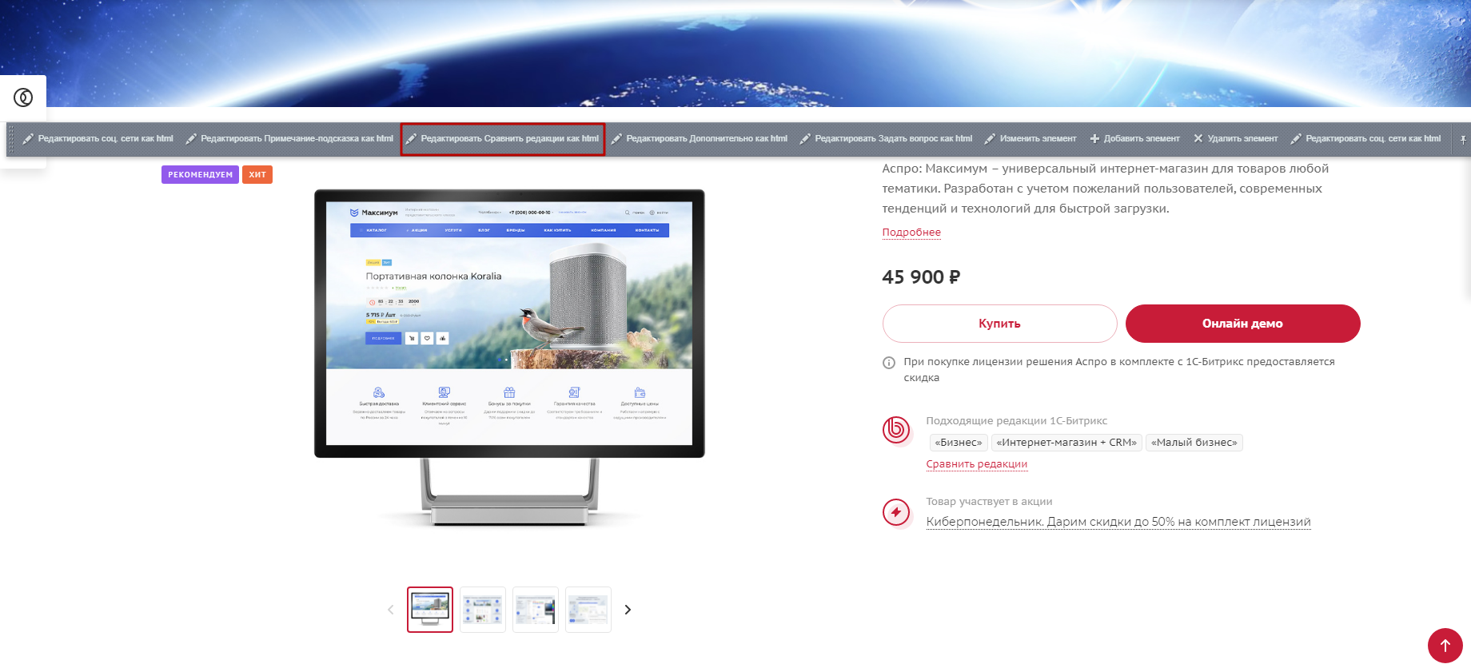Launch the "Онлайн демо" button
Viewport: 1471px width, 664px height.
pyautogui.click(x=1242, y=324)
